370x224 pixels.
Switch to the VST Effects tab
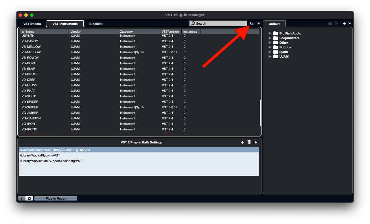[32, 24]
